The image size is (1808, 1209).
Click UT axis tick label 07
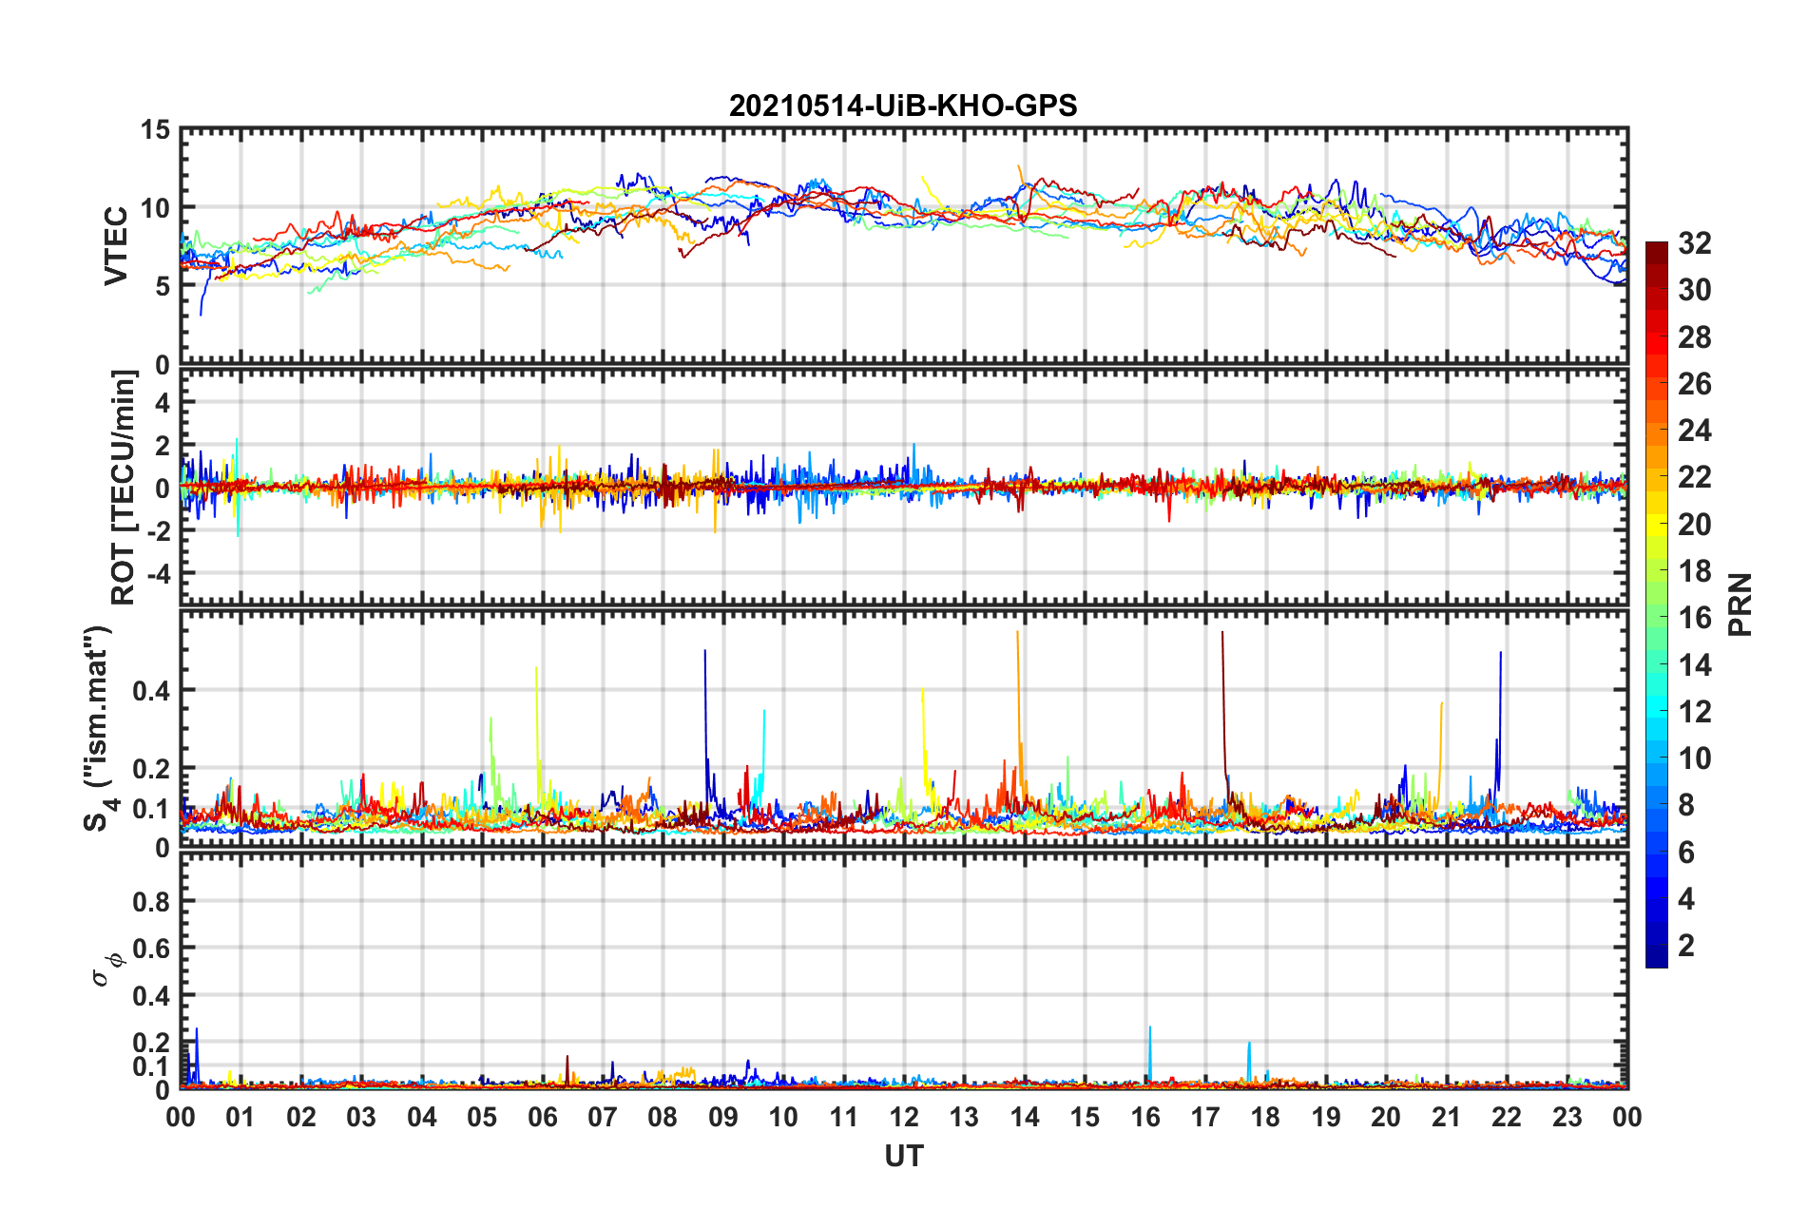(x=603, y=1117)
